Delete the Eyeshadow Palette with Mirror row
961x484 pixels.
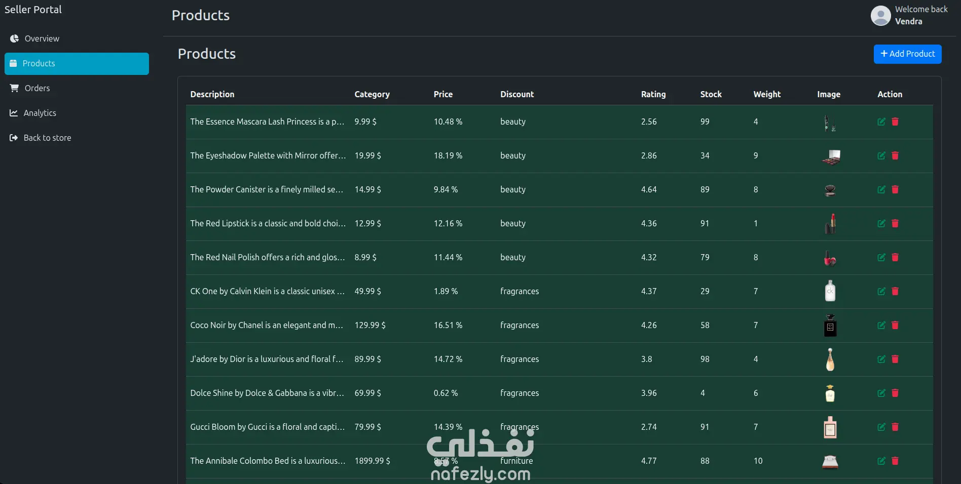point(895,155)
